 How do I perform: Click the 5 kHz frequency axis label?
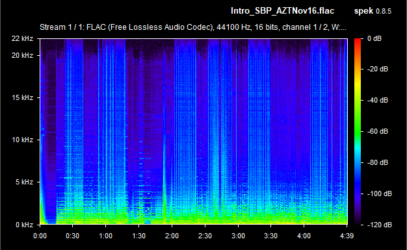tap(24, 182)
